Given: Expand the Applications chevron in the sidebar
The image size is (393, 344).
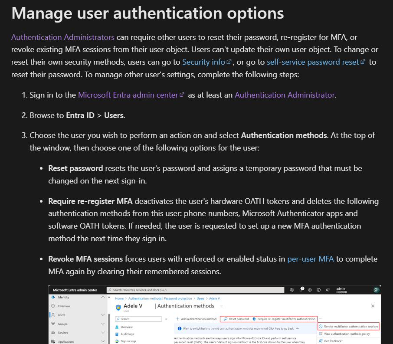Looking at the screenshot, I should tap(103, 341).
